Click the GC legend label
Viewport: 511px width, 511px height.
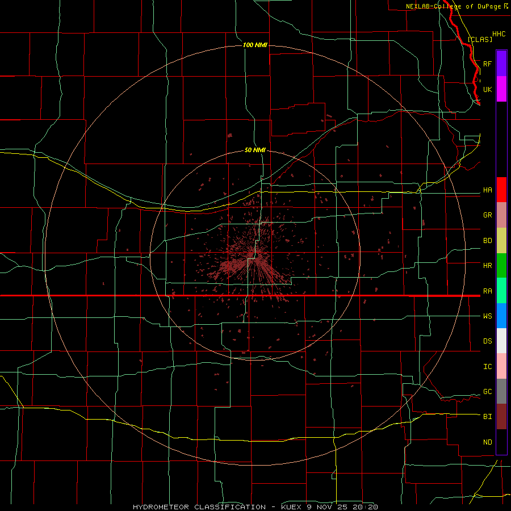point(487,392)
